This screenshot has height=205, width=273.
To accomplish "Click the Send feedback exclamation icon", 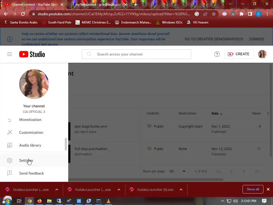I will 10,173.
